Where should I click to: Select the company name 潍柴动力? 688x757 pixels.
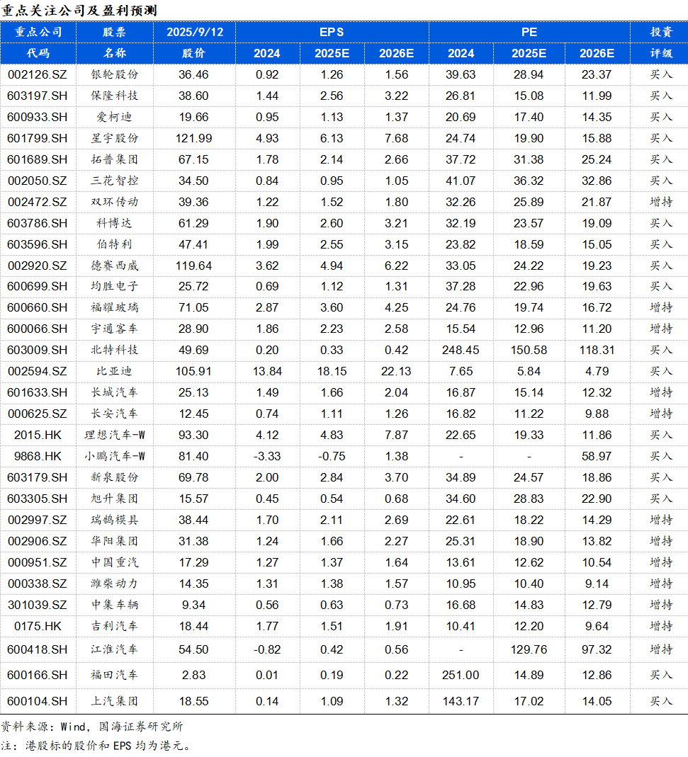pyautogui.click(x=115, y=584)
